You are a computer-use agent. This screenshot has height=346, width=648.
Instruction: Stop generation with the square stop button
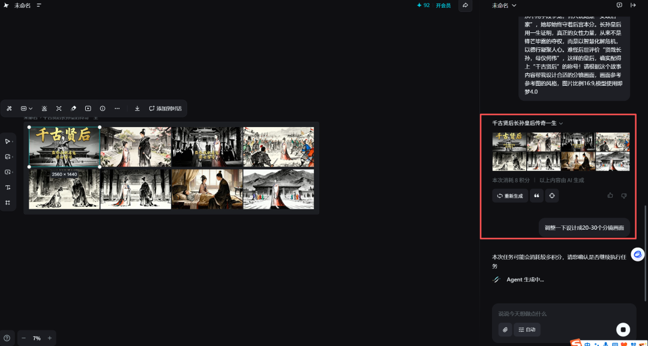point(623,329)
